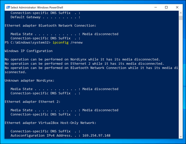The height and width of the screenshot is (144, 186).
Task: Click the vertical scrollbar thumb
Action: (x=181, y=18)
